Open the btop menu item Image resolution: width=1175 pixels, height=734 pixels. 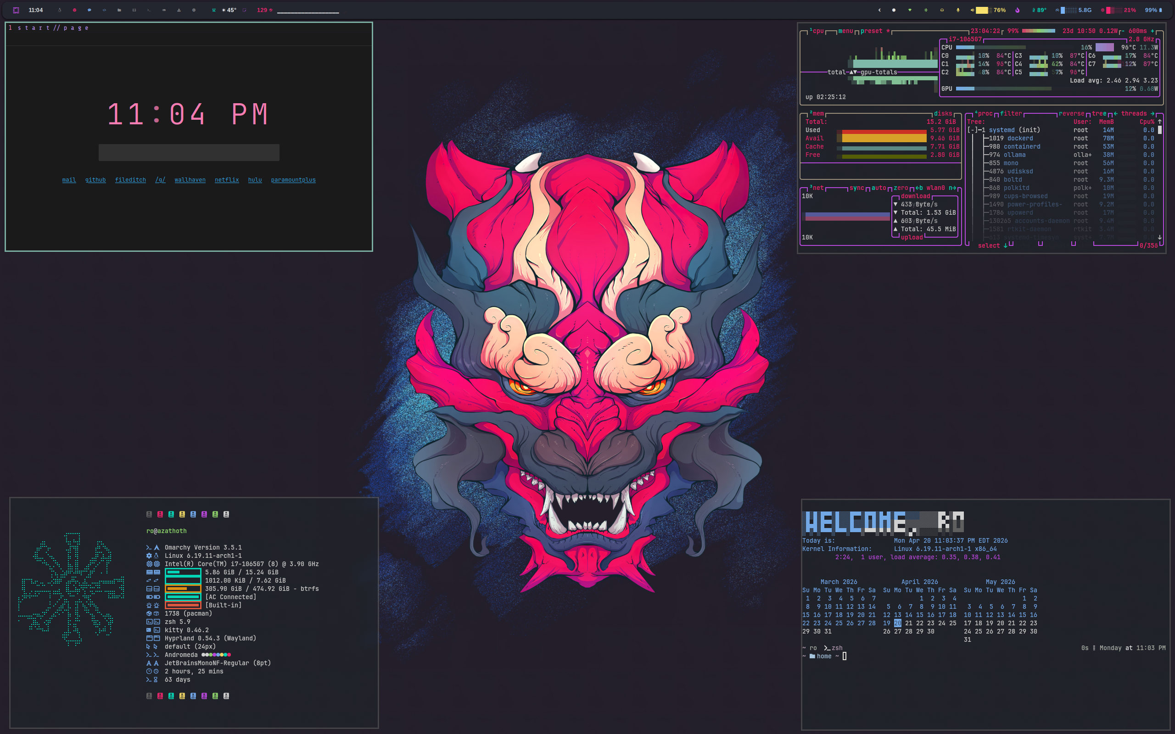(x=845, y=31)
